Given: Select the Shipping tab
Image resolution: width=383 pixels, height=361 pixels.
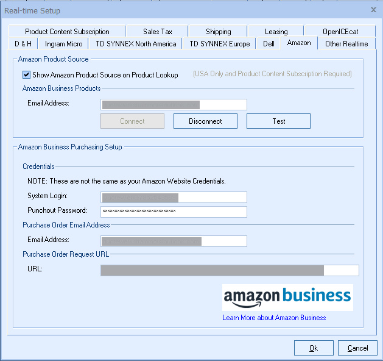Looking at the screenshot, I should (218, 32).
